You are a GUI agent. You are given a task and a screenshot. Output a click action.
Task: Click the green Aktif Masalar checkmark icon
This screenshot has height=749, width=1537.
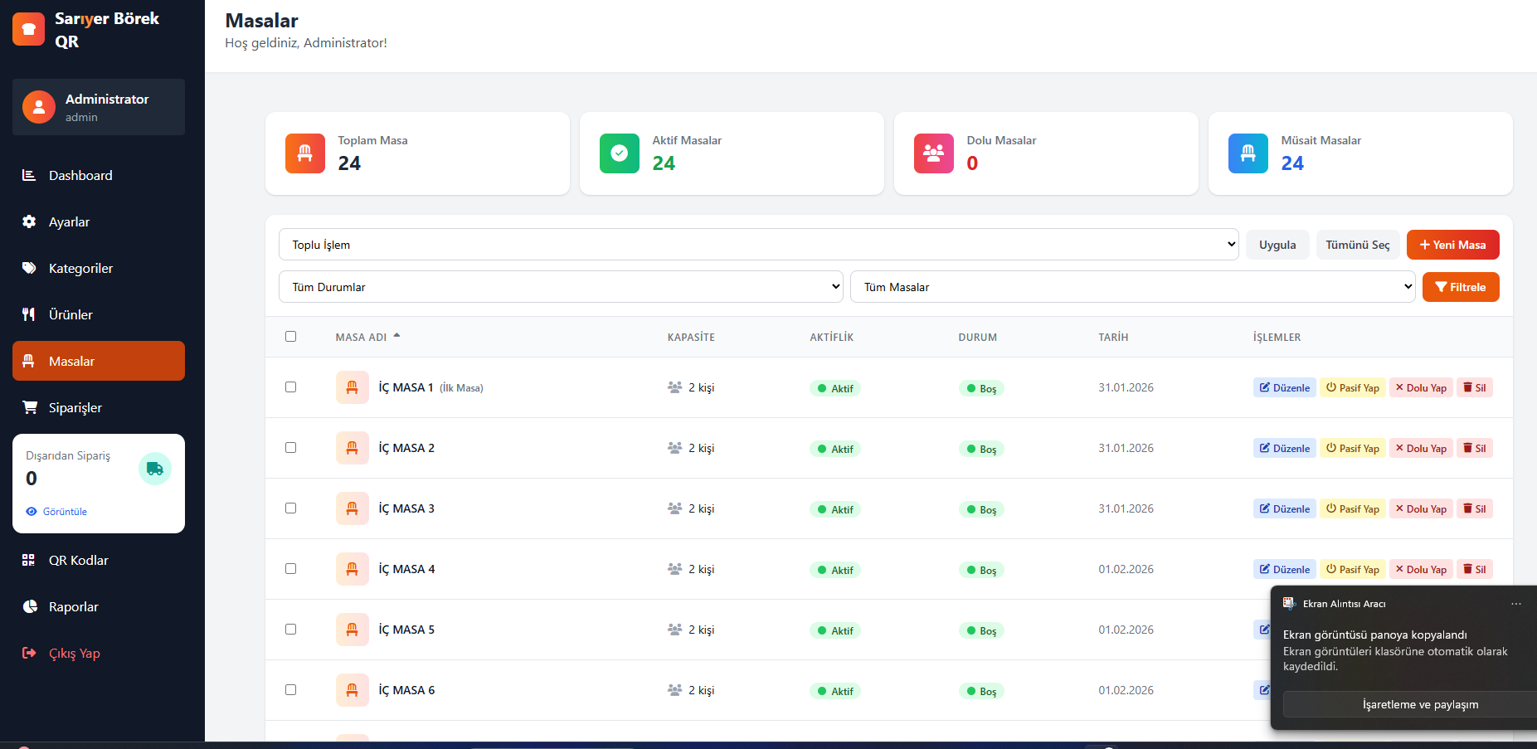click(619, 153)
